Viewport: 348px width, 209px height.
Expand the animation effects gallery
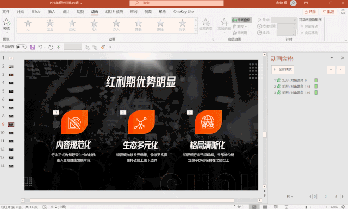pos(196,31)
